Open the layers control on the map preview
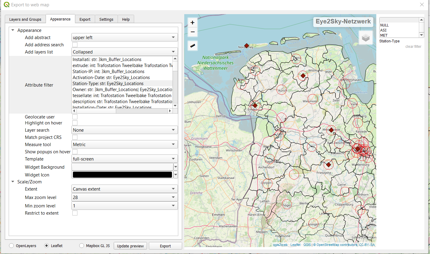This screenshot has width=430, height=254. (x=365, y=38)
